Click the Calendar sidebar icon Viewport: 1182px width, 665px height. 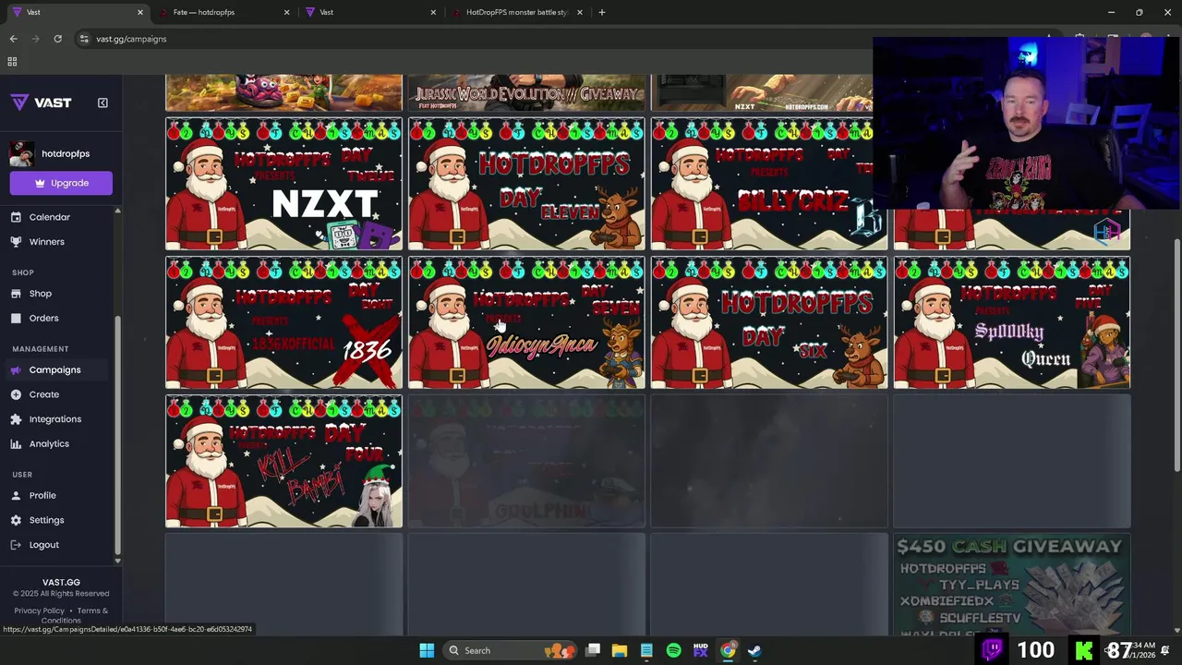(16, 217)
